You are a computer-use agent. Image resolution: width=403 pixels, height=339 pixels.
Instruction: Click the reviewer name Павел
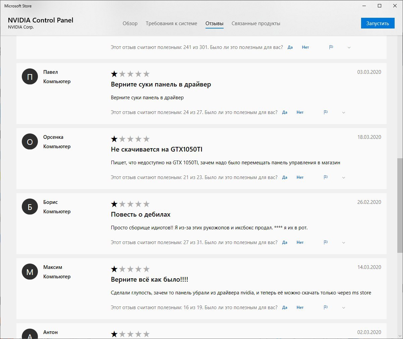[x=51, y=72]
